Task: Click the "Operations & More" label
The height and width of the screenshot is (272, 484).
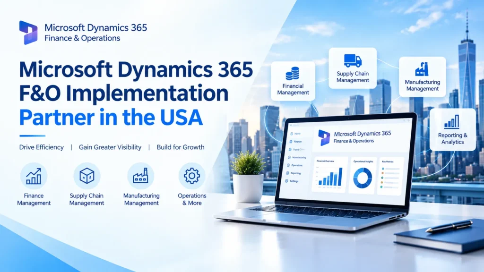Action: [x=192, y=199]
